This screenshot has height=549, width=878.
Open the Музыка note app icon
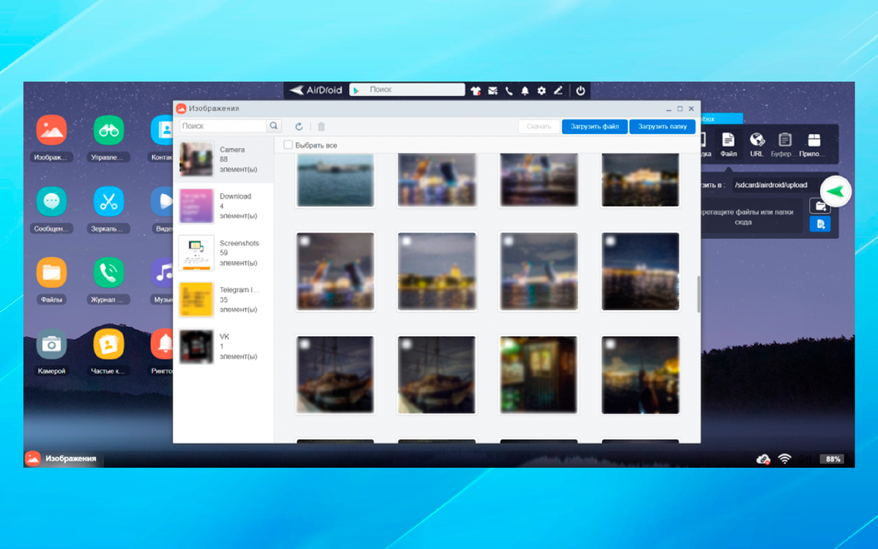pos(162,272)
